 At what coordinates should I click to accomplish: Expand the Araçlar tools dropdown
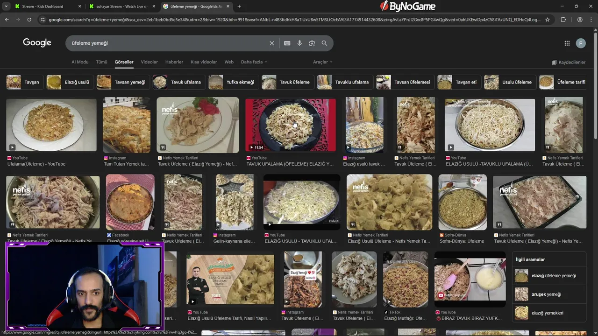click(323, 62)
